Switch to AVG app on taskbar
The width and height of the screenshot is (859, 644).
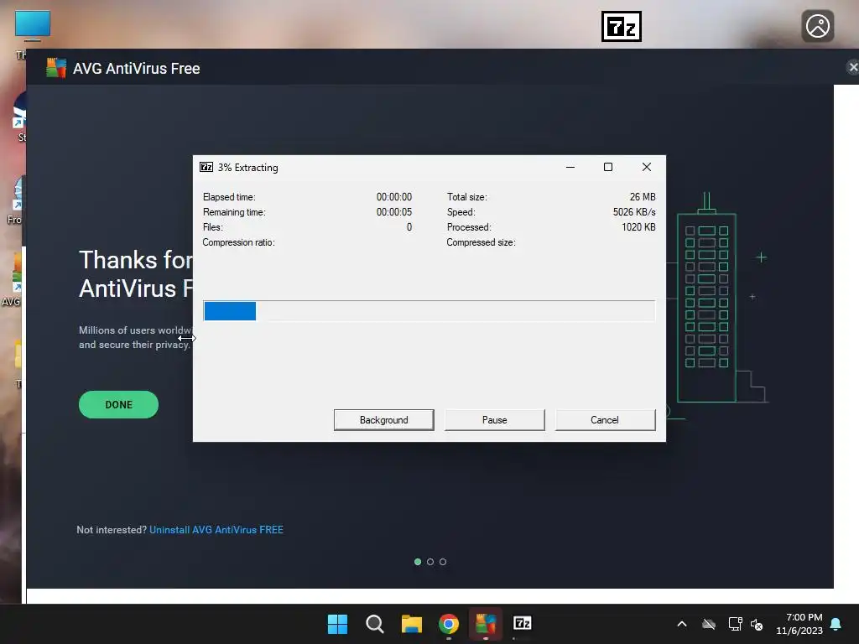[x=486, y=624]
